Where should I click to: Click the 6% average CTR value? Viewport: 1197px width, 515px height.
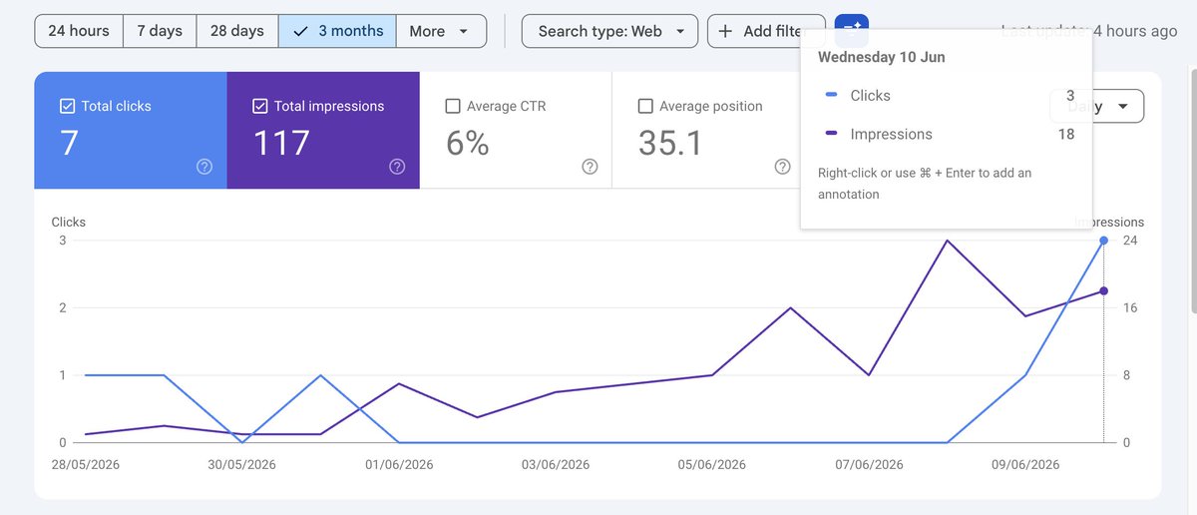click(x=467, y=143)
